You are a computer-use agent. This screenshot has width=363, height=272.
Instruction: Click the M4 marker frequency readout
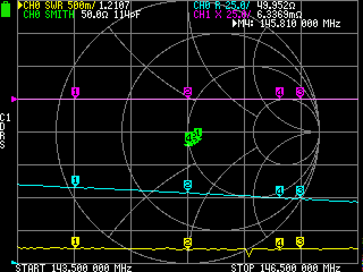pos(286,24)
